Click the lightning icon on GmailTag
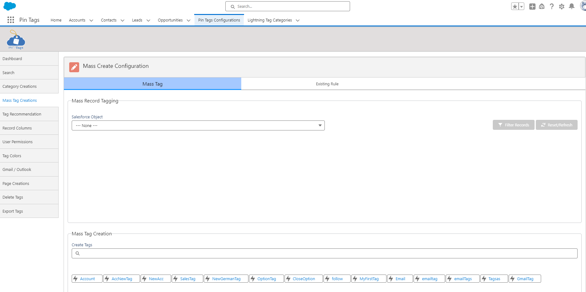The image size is (586, 292). 512,279
